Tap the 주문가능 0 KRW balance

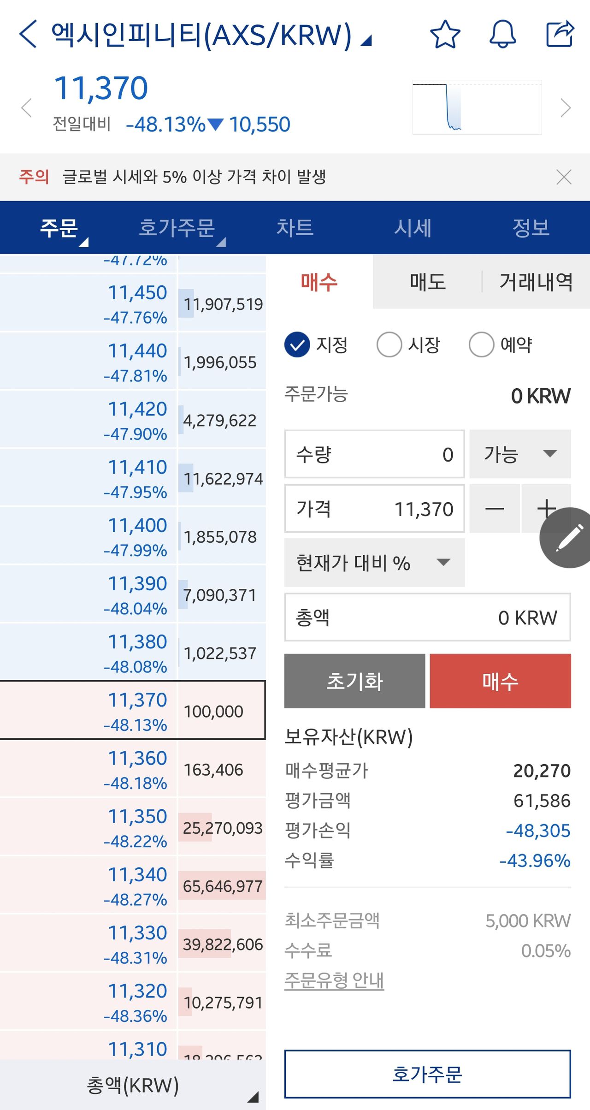click(541, 396)
